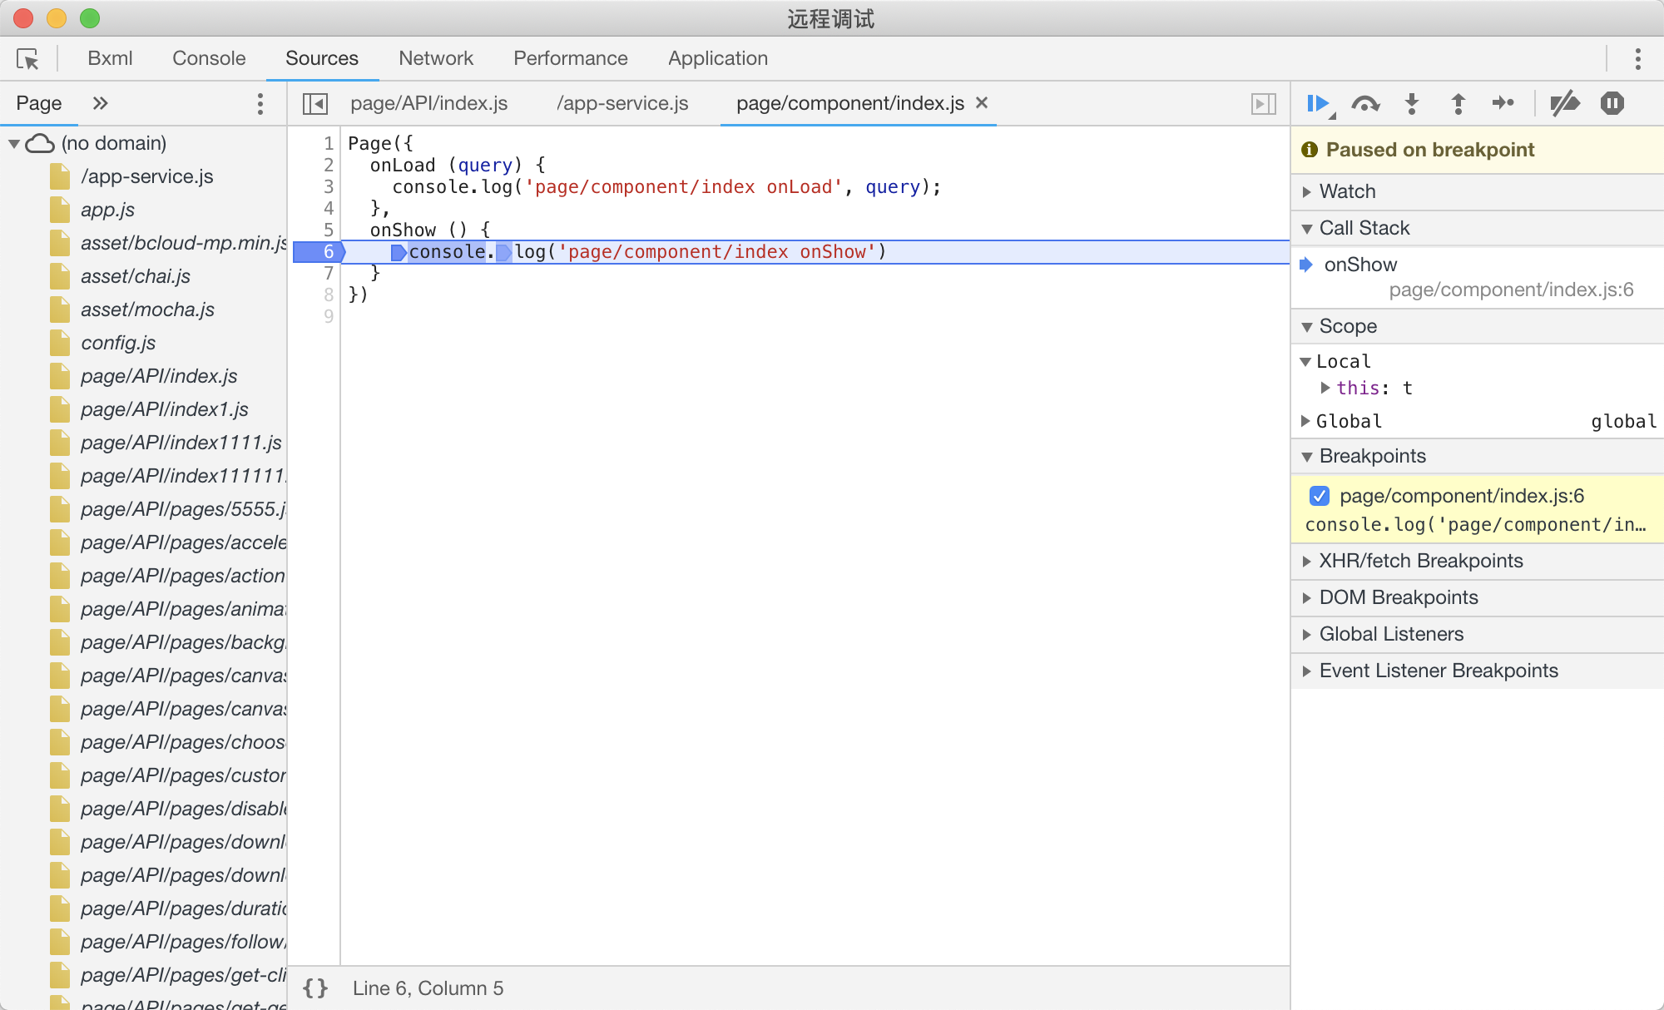Open the DevTools kebab menu
Screen dimensions: 1664x1010
(1637, 58)
